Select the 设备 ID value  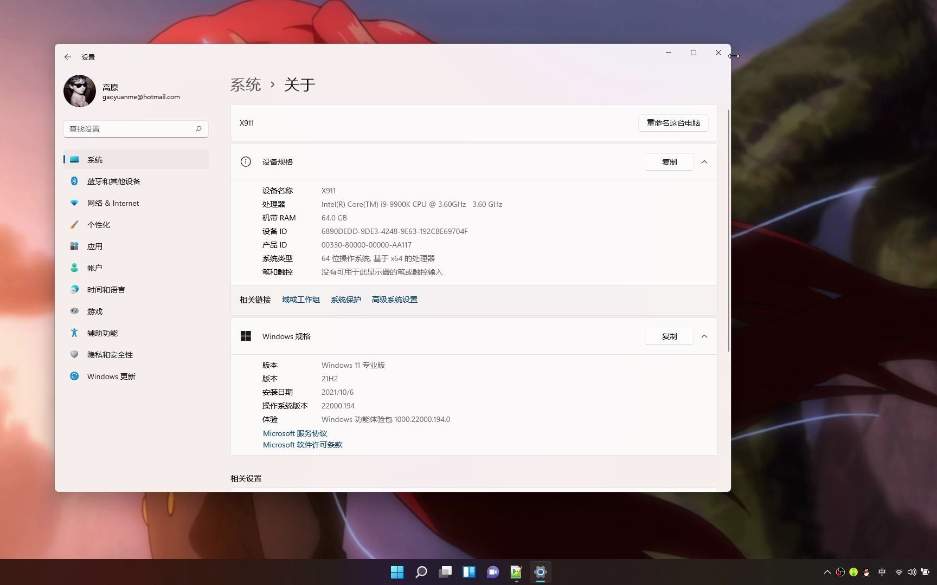[x=394, y=231]
